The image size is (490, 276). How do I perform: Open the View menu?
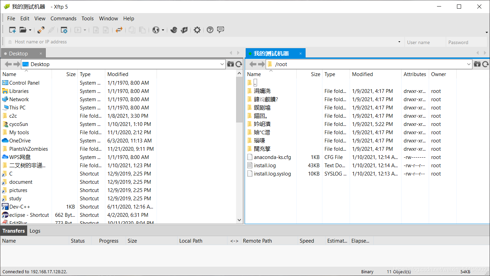click(40, 19)
